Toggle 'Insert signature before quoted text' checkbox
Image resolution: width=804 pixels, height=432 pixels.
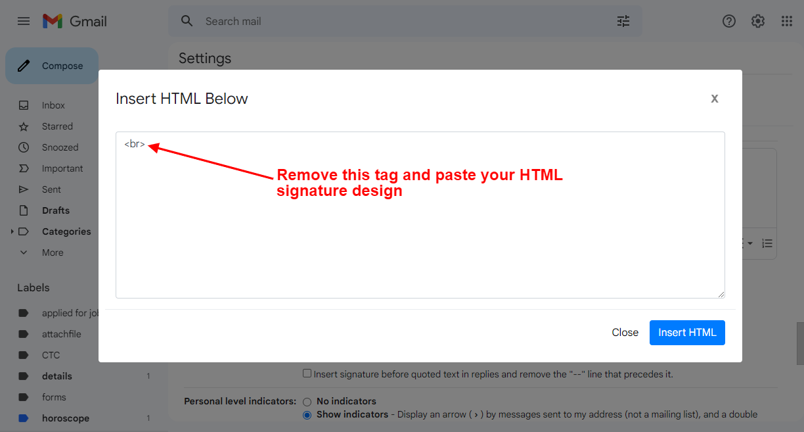click(307, 373)
